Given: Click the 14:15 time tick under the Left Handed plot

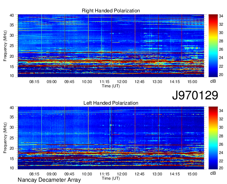Looking at the screenshot, I should coord(175,174).
